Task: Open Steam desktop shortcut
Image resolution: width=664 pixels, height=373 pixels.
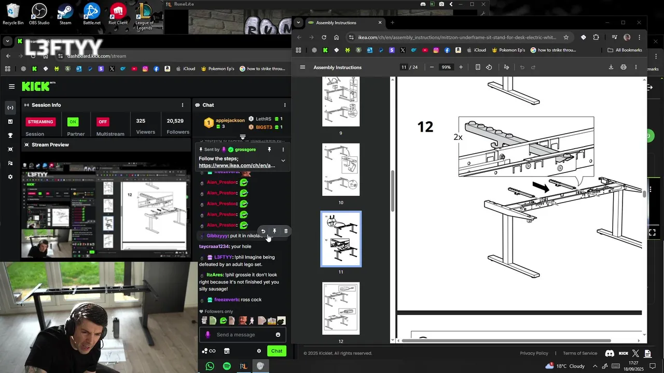Action: tap(65, 14)
